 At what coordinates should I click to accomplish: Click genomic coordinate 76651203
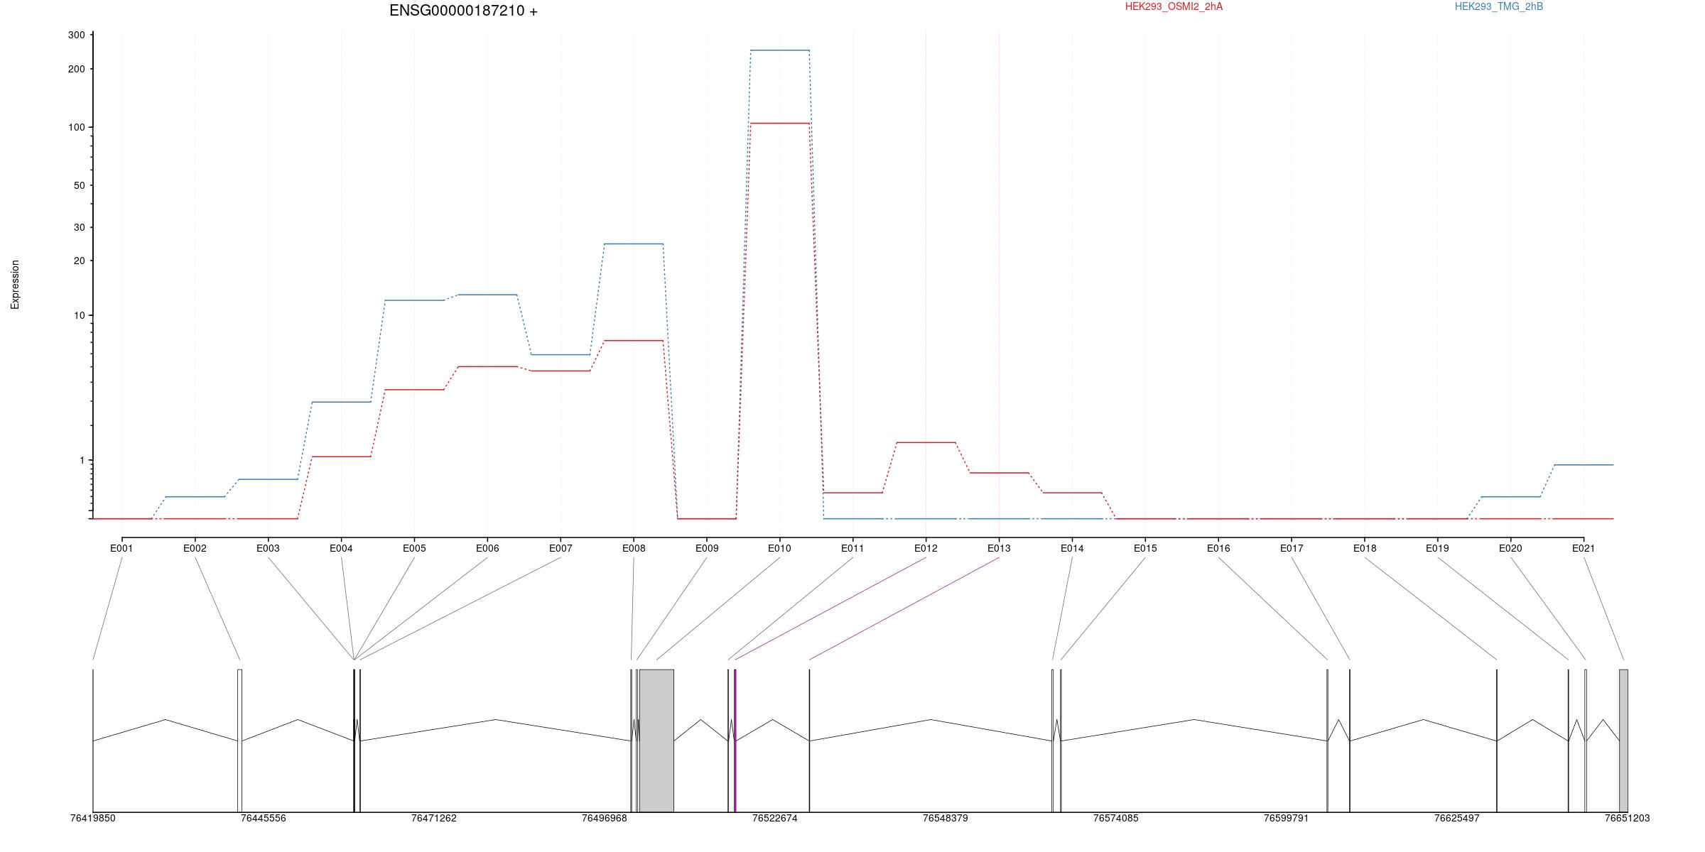coord(1628,818)
